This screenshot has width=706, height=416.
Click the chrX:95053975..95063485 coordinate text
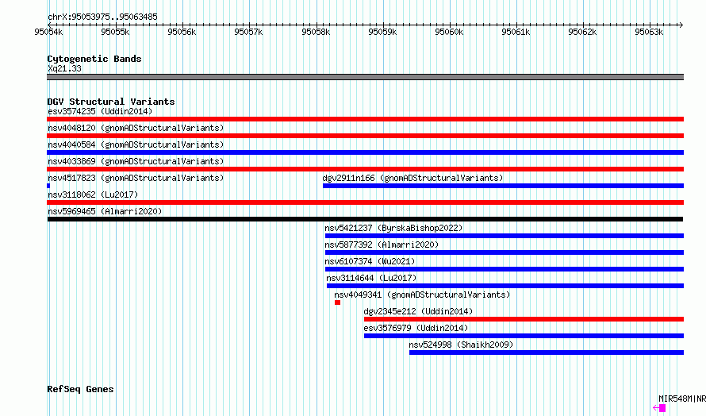click(102, 17)
